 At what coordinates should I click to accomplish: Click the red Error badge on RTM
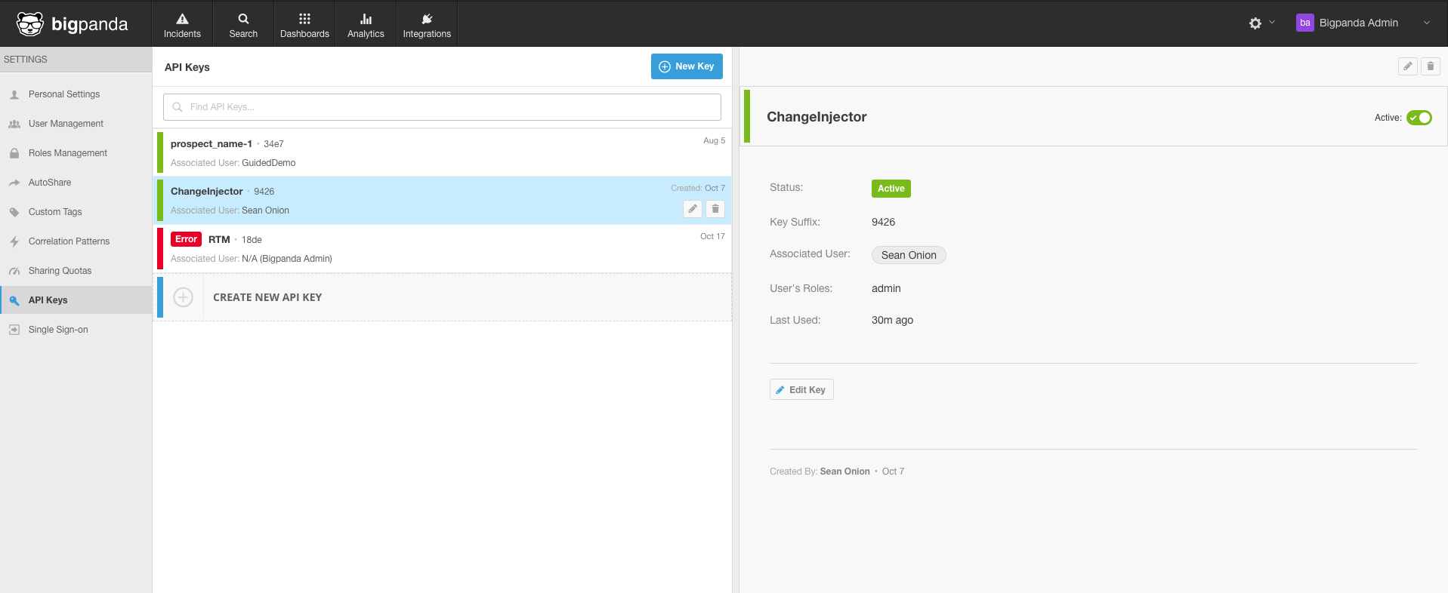(186, 239)
